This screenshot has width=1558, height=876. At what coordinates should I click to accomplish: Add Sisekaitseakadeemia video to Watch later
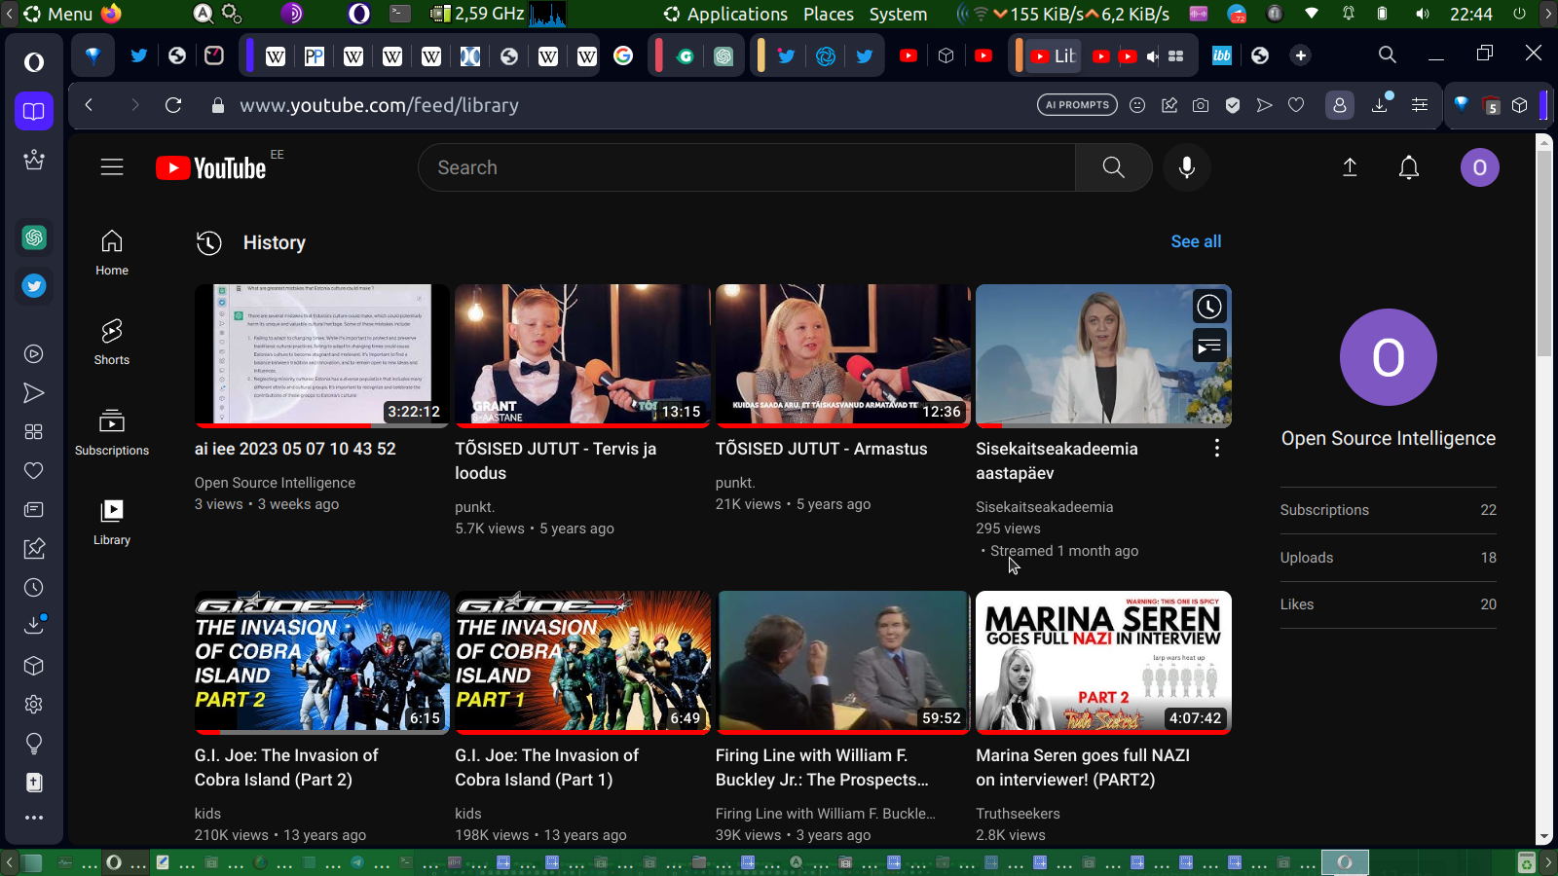click(1209, 308)
